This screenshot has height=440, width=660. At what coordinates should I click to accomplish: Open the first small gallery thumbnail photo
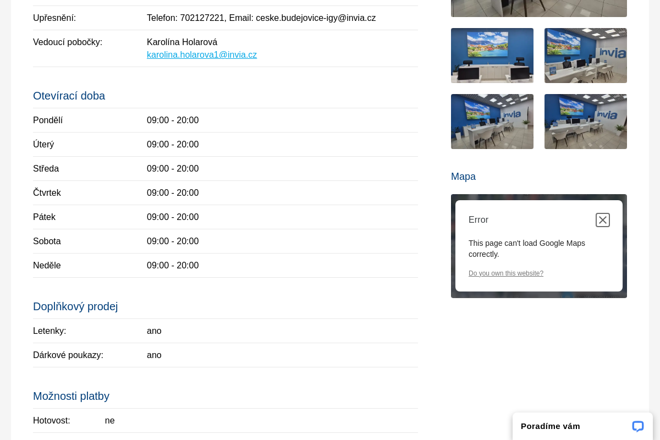pos(492,56)
